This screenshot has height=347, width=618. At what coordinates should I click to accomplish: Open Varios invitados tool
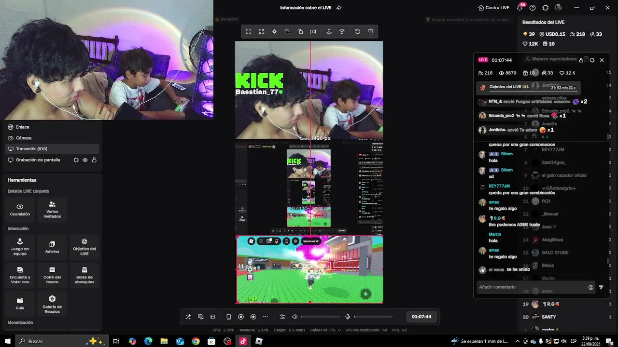point(52,210)
